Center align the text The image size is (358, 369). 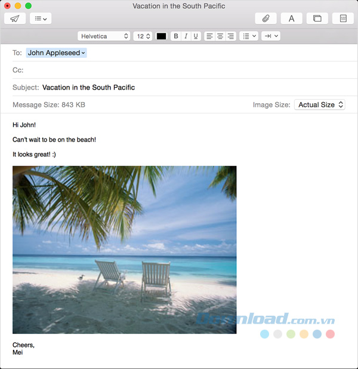coord(220,36)
